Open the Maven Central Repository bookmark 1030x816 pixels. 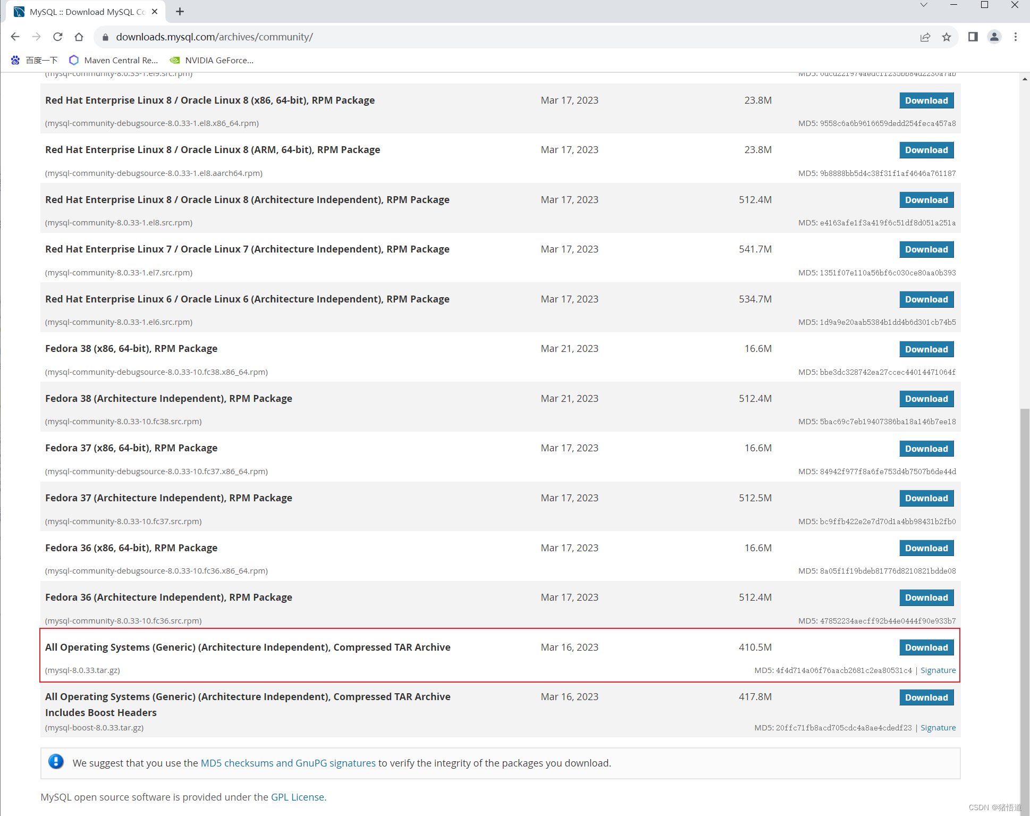tap(114, 60)
